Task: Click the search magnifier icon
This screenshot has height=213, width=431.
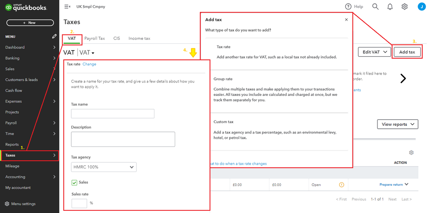Action: [x=375, y=6]
